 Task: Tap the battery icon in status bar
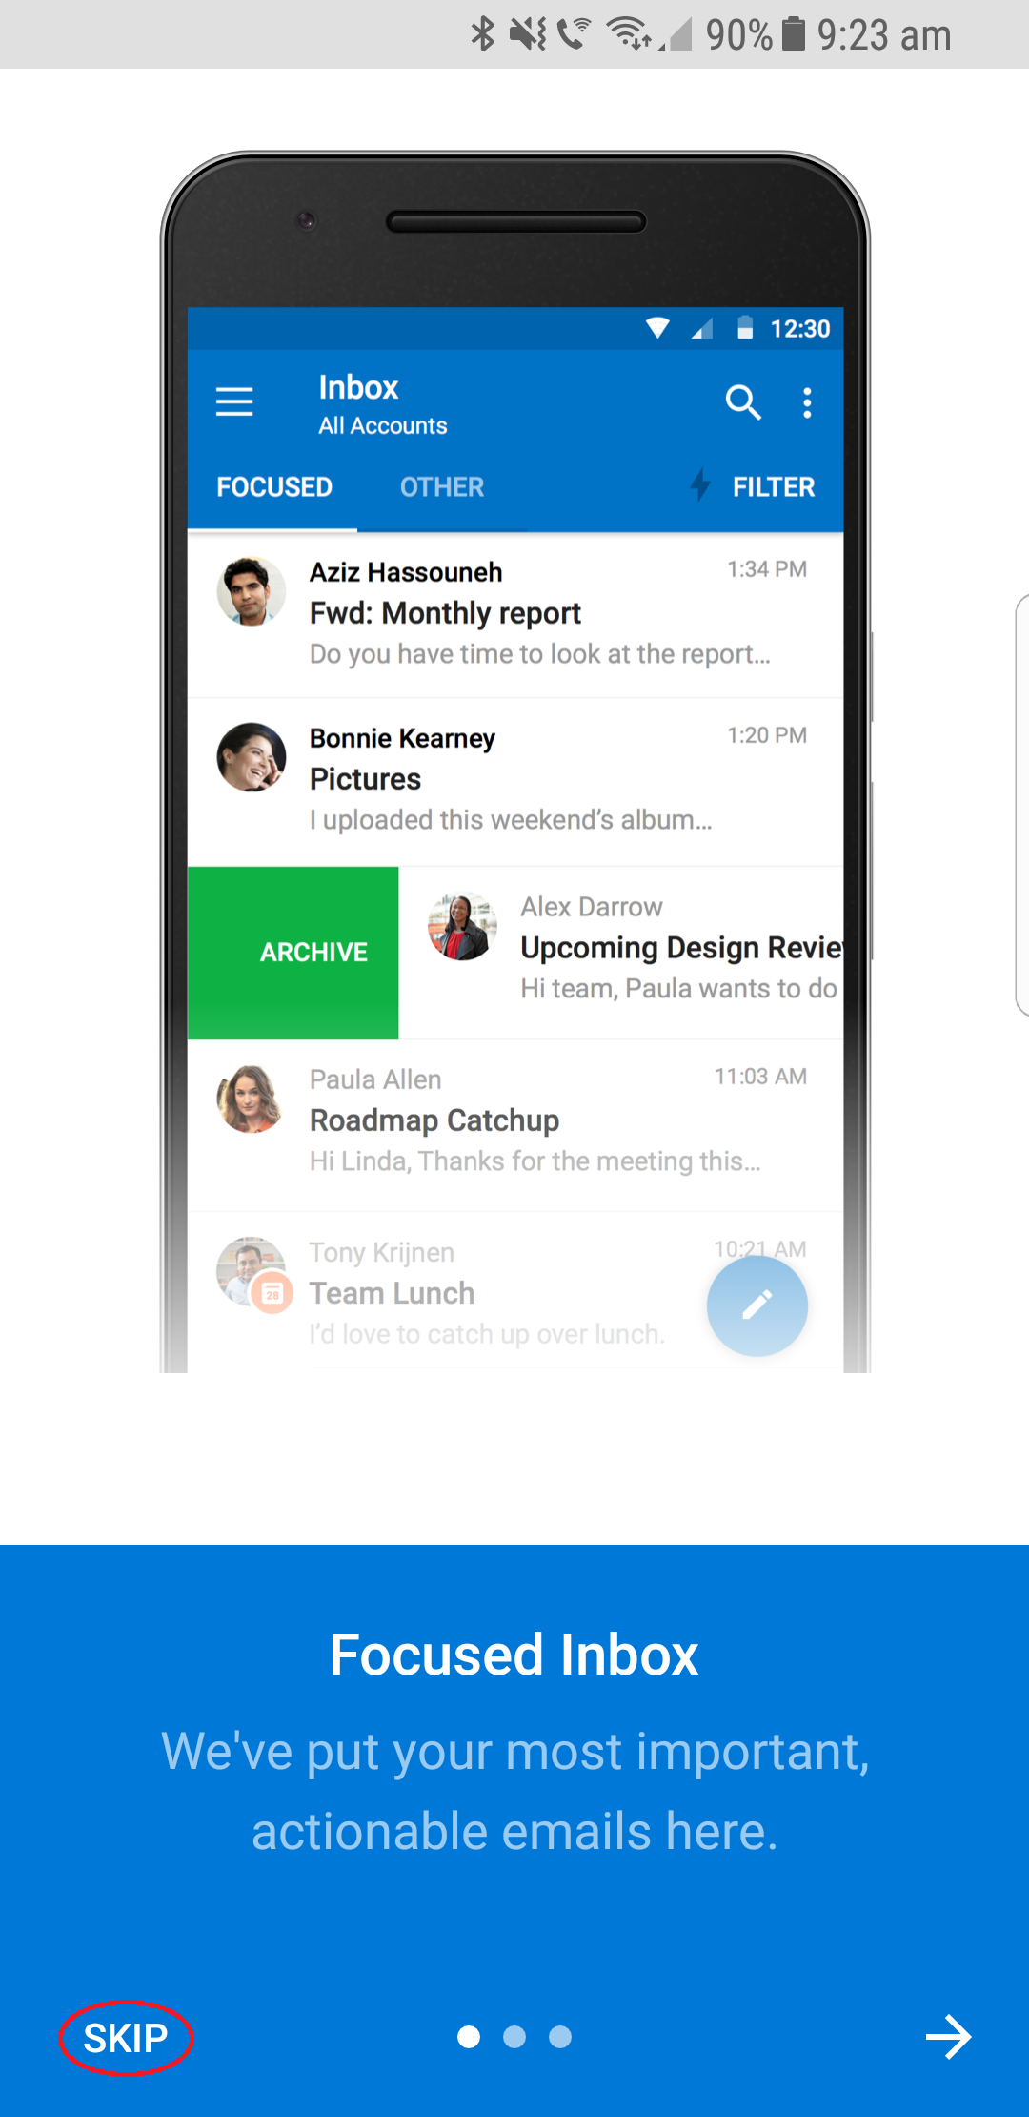pos(793,34)
